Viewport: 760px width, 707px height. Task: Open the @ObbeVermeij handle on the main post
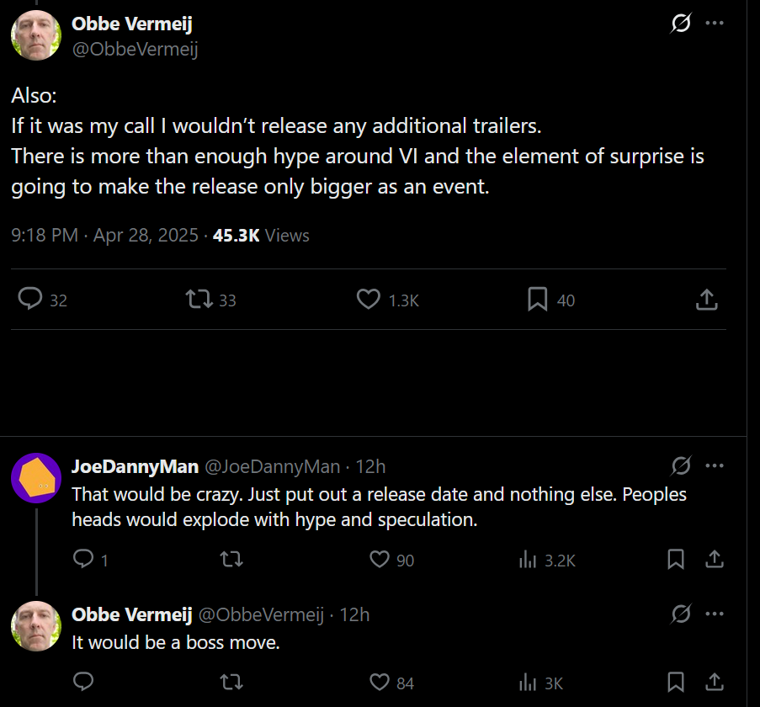pyautogui.click(x=135, y=49)
